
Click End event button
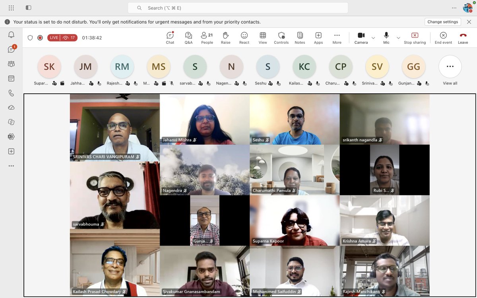[443, 38]
